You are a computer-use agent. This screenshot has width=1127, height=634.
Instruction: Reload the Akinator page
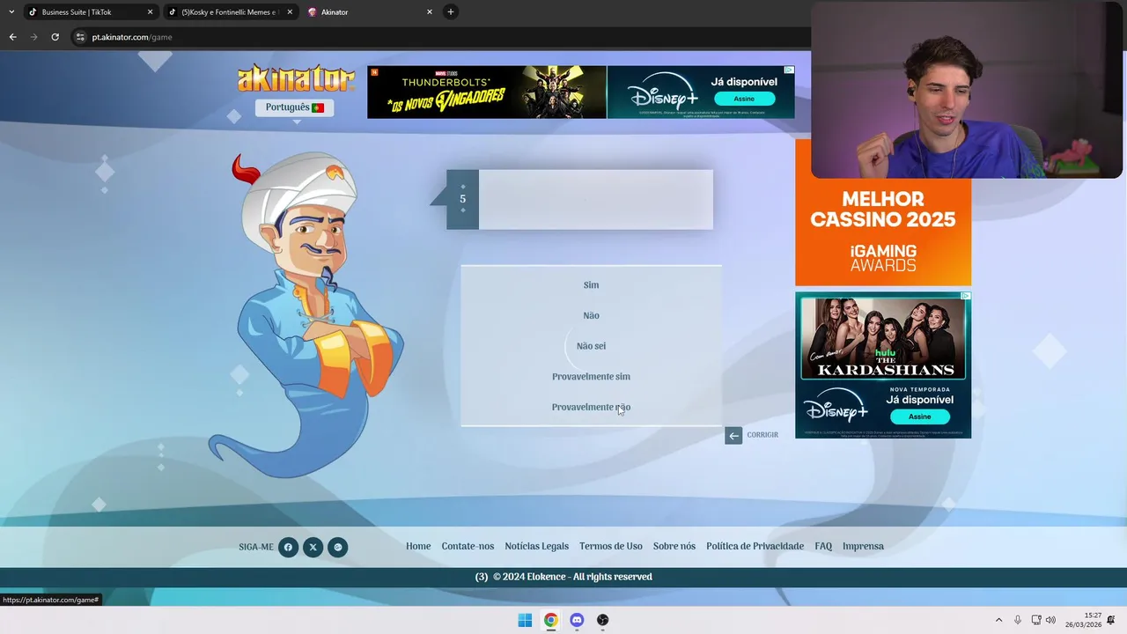(x=55, y=37)
